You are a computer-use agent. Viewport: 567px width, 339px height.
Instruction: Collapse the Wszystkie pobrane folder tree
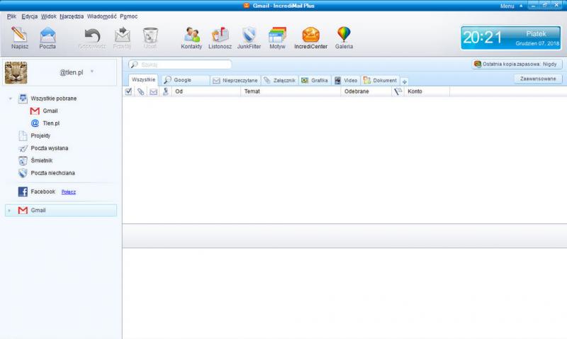pyautogui.click(x=11, y=99)
